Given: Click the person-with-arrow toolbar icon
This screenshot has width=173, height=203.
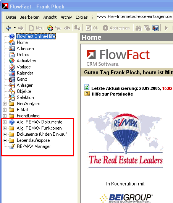Looking at the screenshot, I should pyautogui.click(x=77, y=28).
